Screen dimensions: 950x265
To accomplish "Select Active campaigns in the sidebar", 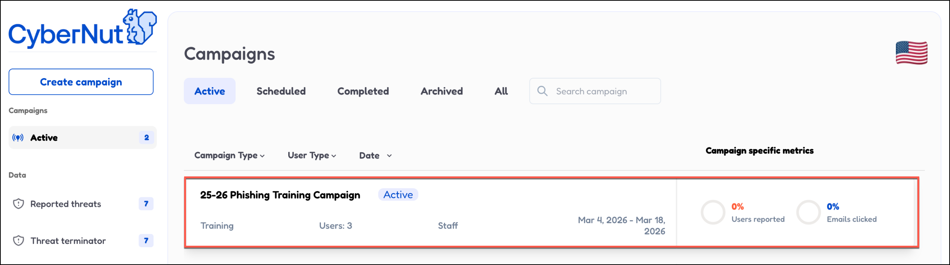I will [44, 138].
